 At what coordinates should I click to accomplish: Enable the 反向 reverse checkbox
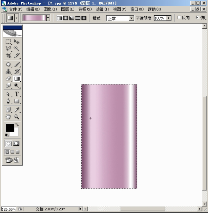pyautogui.click(x=179, y=18)
